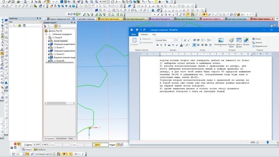Open the zoom scale dropdown in top toolbar
Viewport: 279px width, 157px height.
108,2
